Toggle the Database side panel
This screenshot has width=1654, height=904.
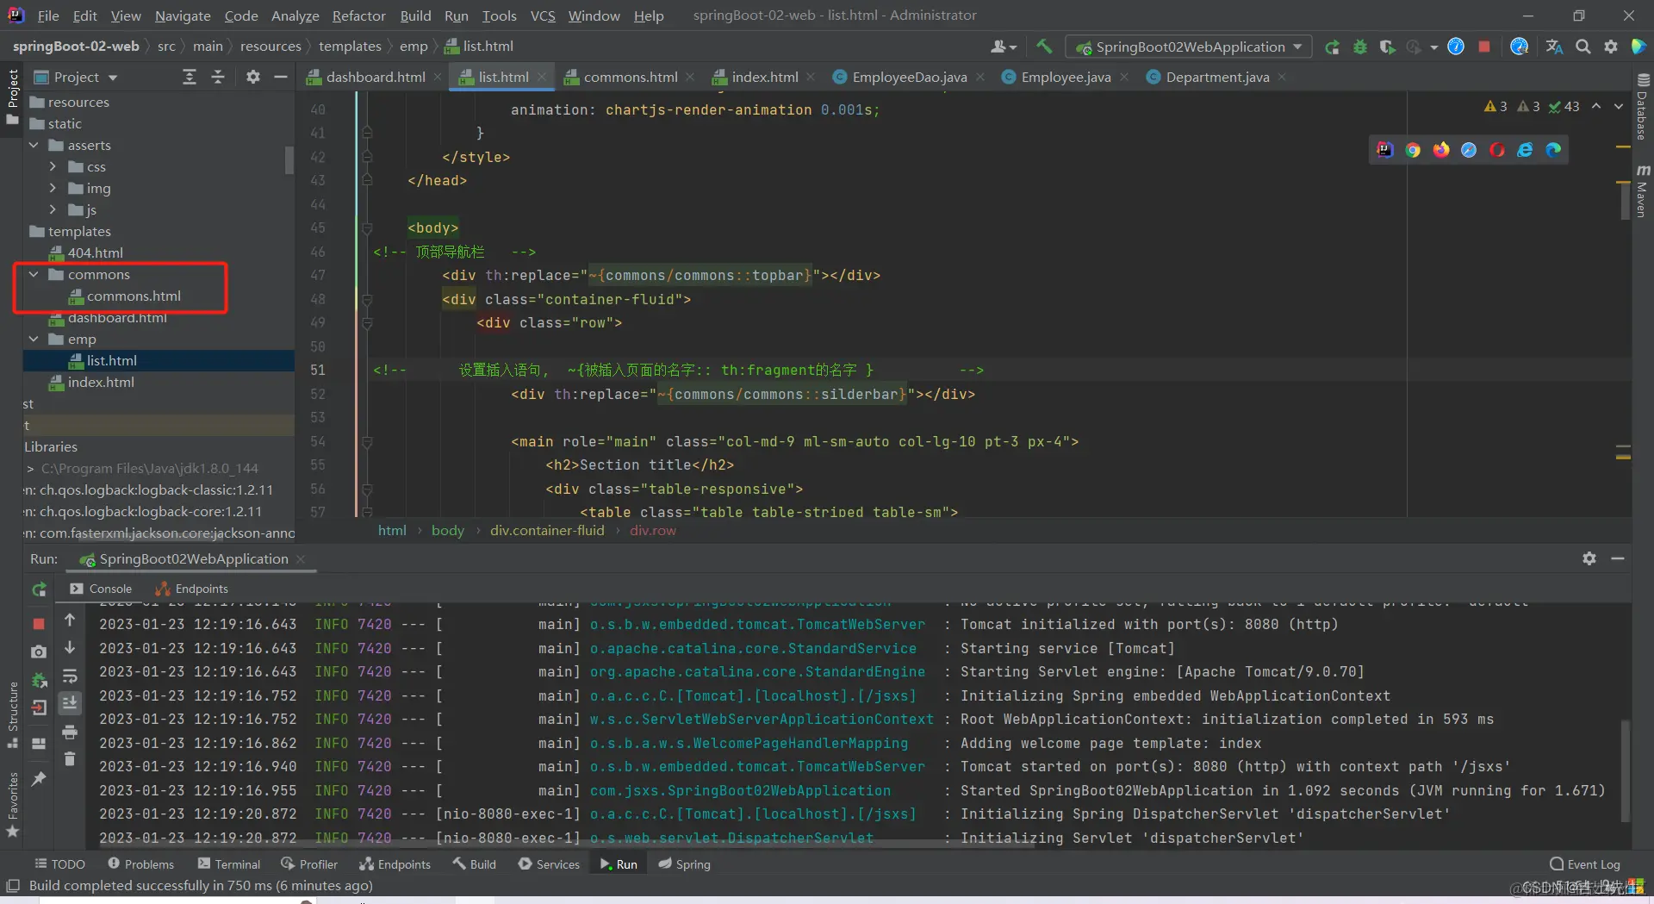point(1643,107)
